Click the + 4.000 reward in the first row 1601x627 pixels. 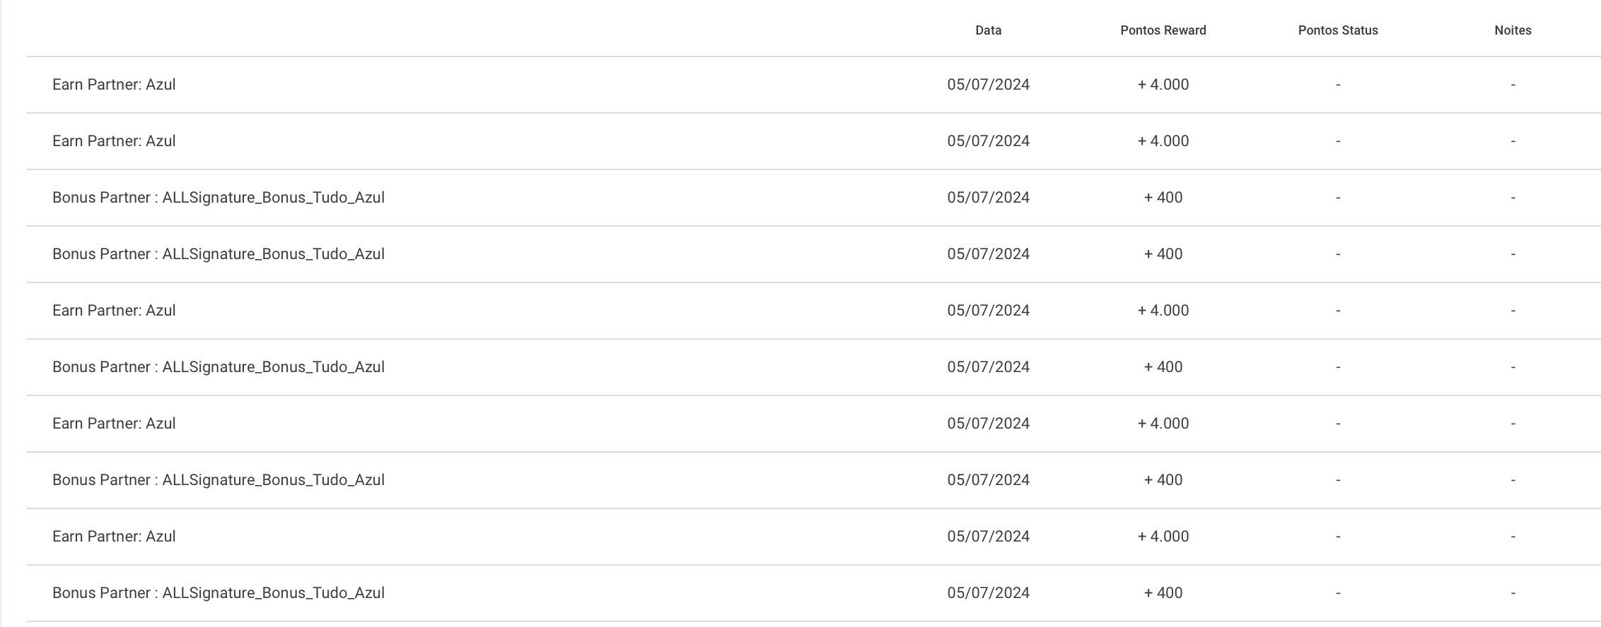coord(1163,85)
